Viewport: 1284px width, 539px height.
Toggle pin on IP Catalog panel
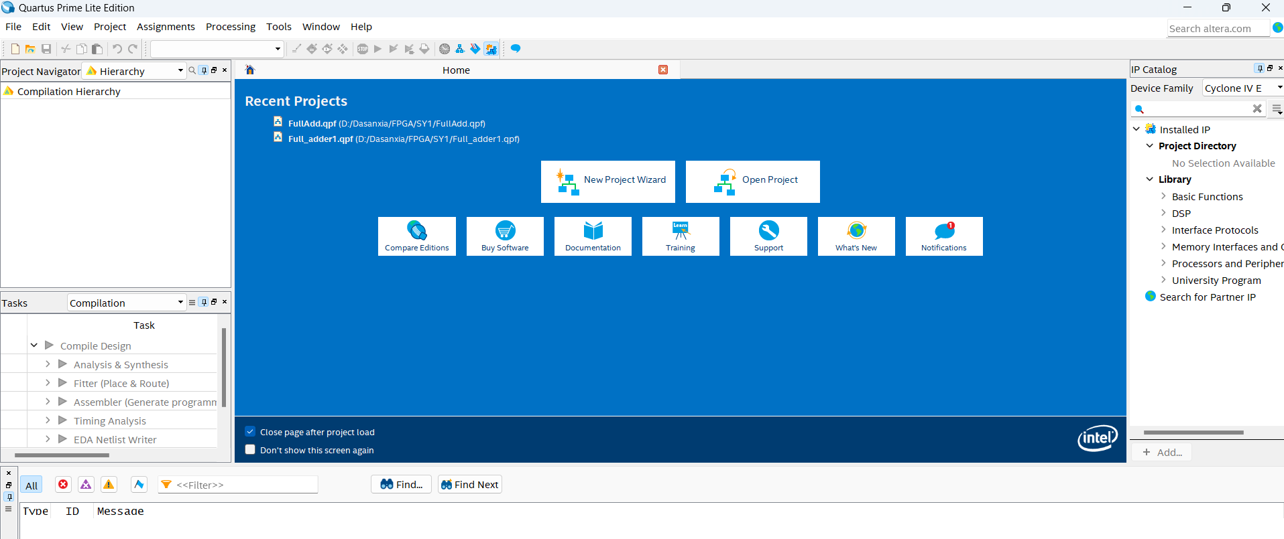tap(1260, 68)
